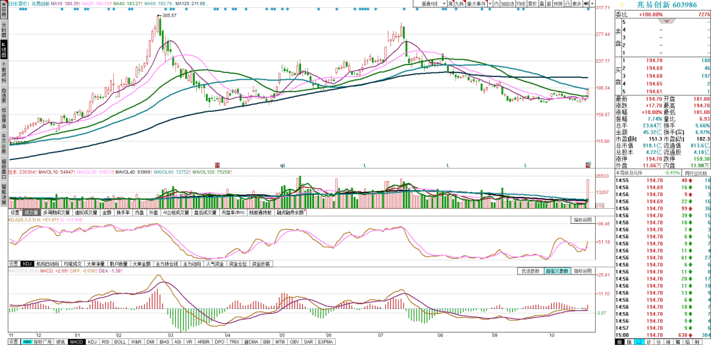Expand the dropdown arrow after the jump icon
This screenshot has width=711, height=345.
(592, 4)
